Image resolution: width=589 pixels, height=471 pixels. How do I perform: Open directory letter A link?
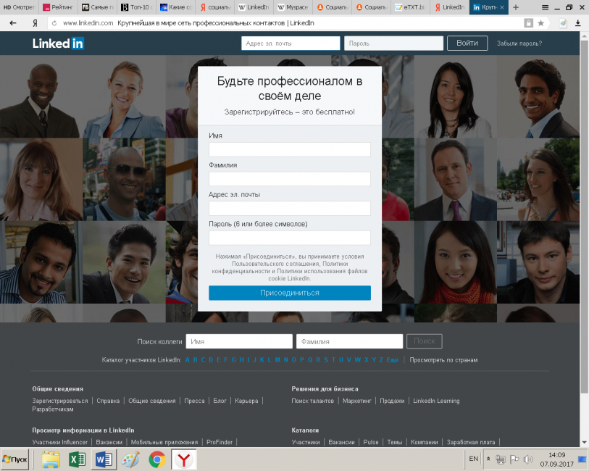click(x=188, y=360)
